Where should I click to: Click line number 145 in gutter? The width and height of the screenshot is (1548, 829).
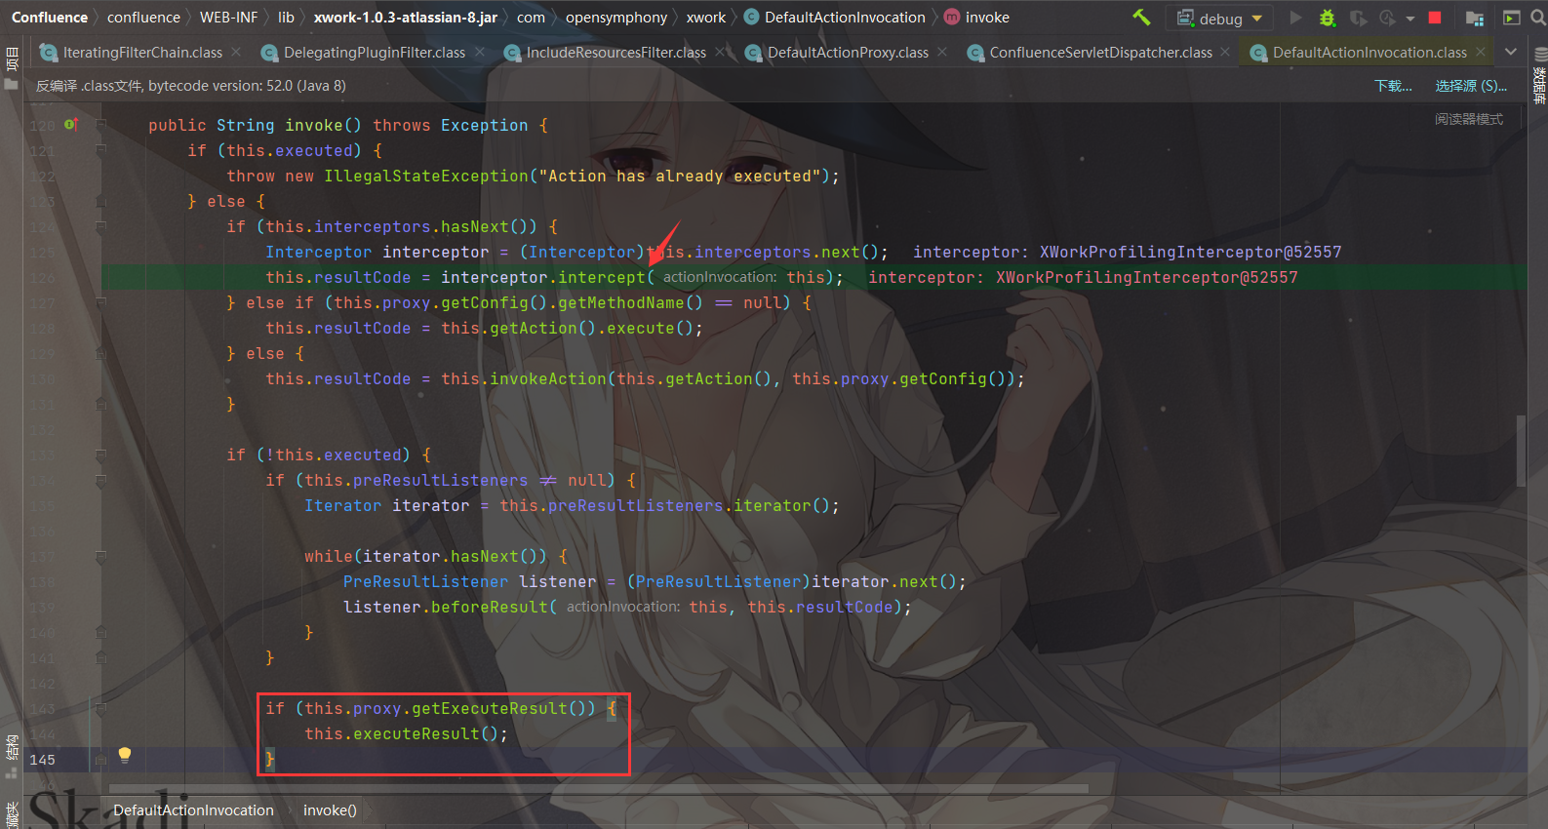click(x=42, y=760)
